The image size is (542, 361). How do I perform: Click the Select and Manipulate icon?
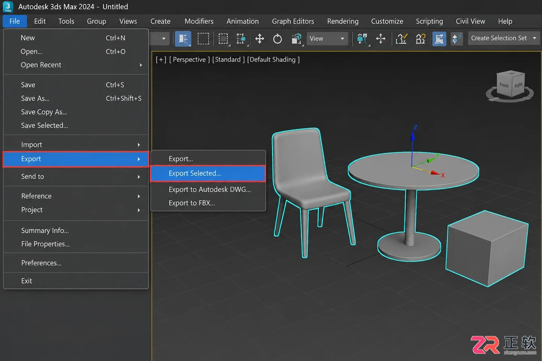pyautogui.click(x=381, y=39)
